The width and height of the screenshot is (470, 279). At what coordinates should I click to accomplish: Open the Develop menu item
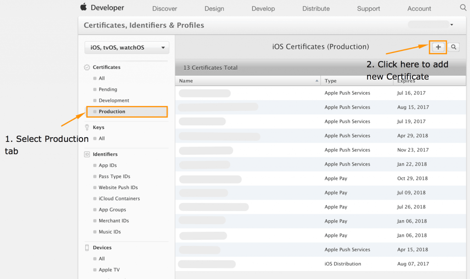pos(263,8)
